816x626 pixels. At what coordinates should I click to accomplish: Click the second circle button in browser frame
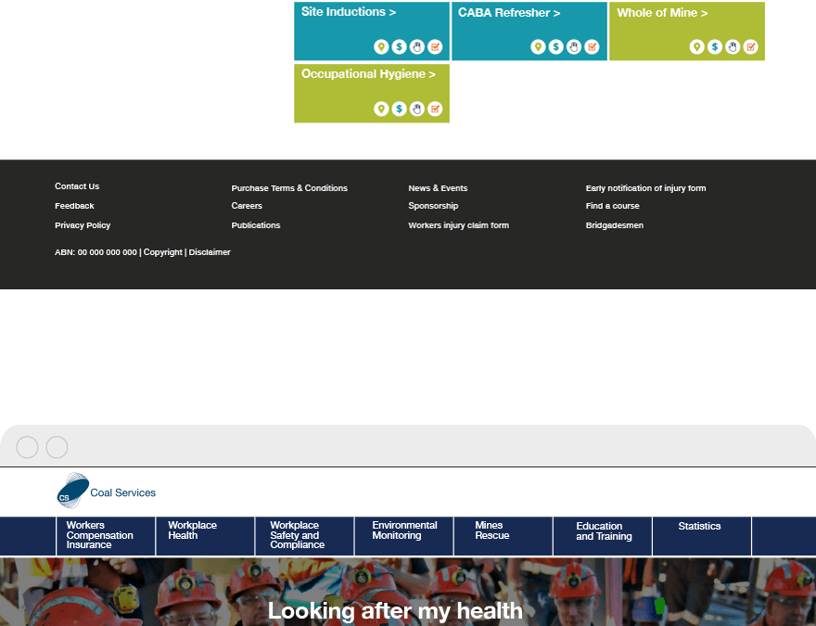click(57, 447)
